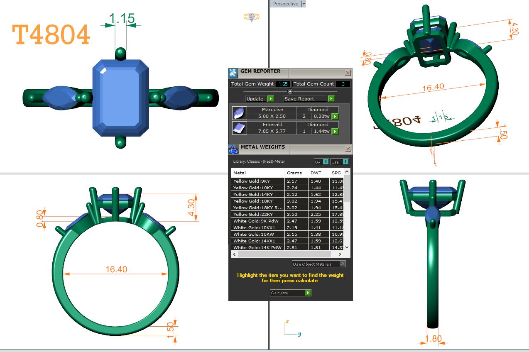Click the Calculate button

point(290,293)
